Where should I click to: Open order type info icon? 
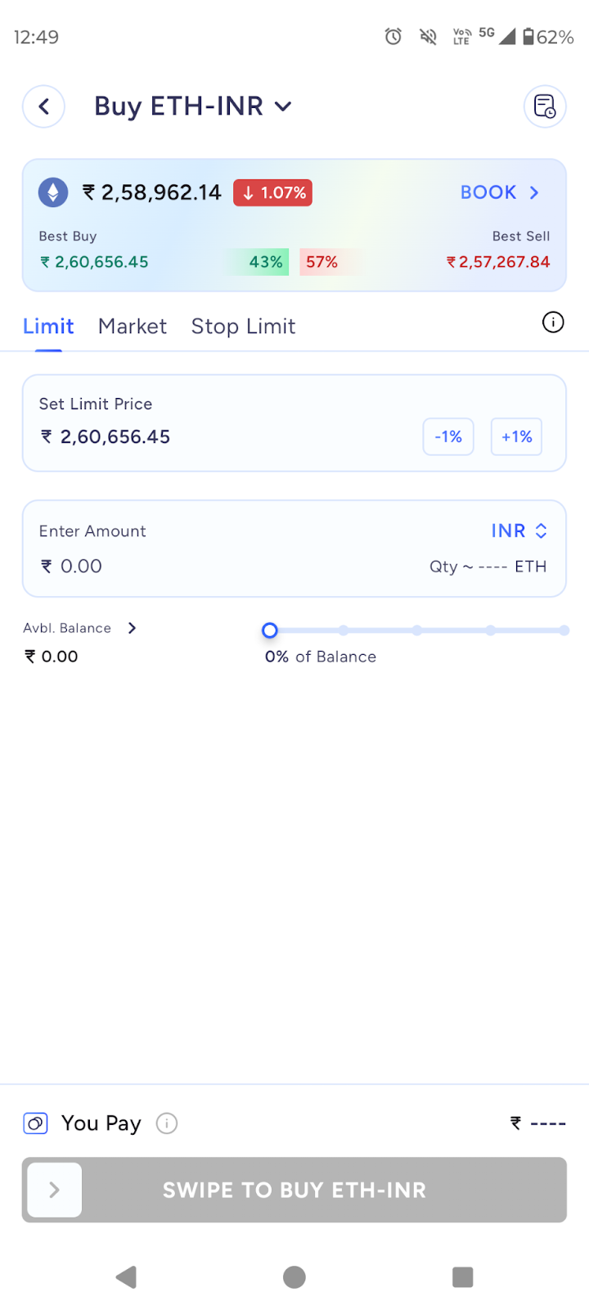coord(553,323)
